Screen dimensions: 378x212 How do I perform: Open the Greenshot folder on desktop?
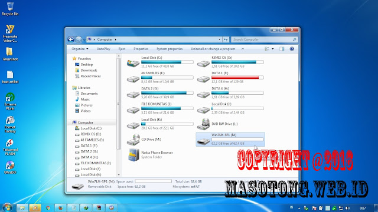coord(10,54)
